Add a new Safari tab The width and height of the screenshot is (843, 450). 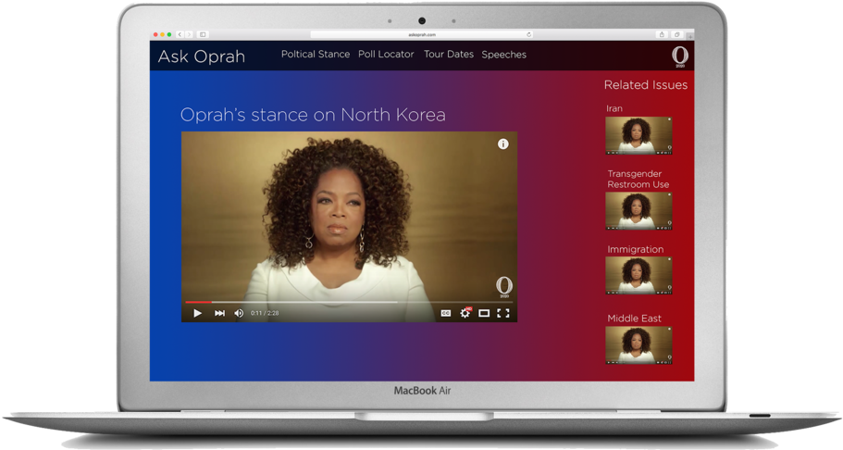point(689,36)
